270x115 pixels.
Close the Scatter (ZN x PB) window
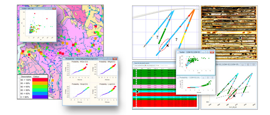point(54,9)
